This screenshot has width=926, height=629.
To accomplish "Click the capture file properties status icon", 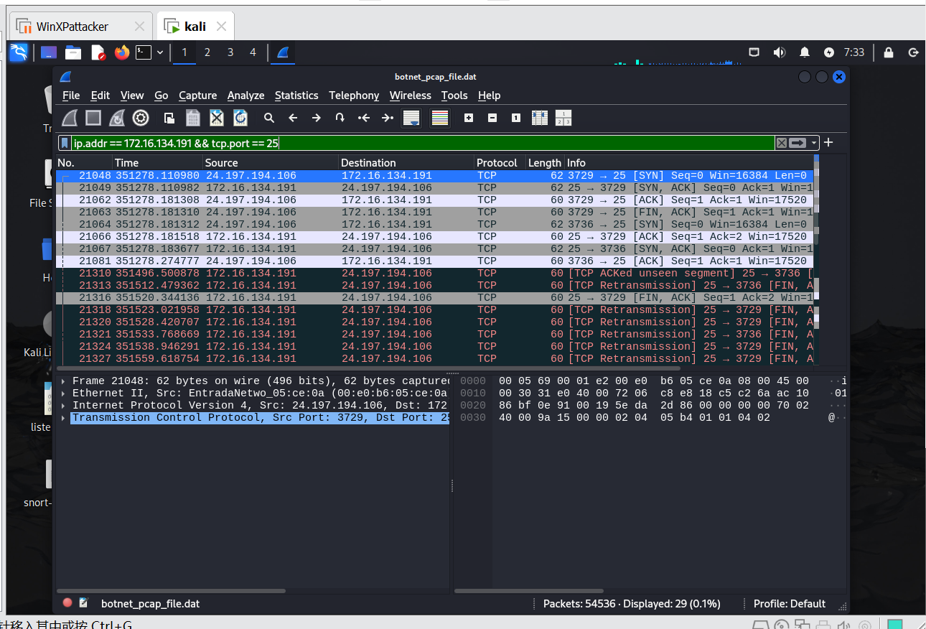I will coord(83,603).
